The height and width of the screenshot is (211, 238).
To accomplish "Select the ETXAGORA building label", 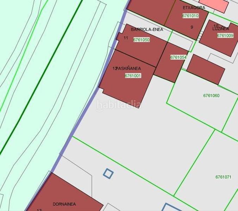I will 194,8.
